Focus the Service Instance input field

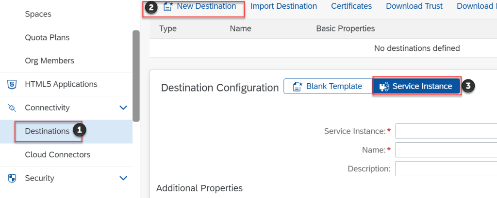[x=446, y=131]
